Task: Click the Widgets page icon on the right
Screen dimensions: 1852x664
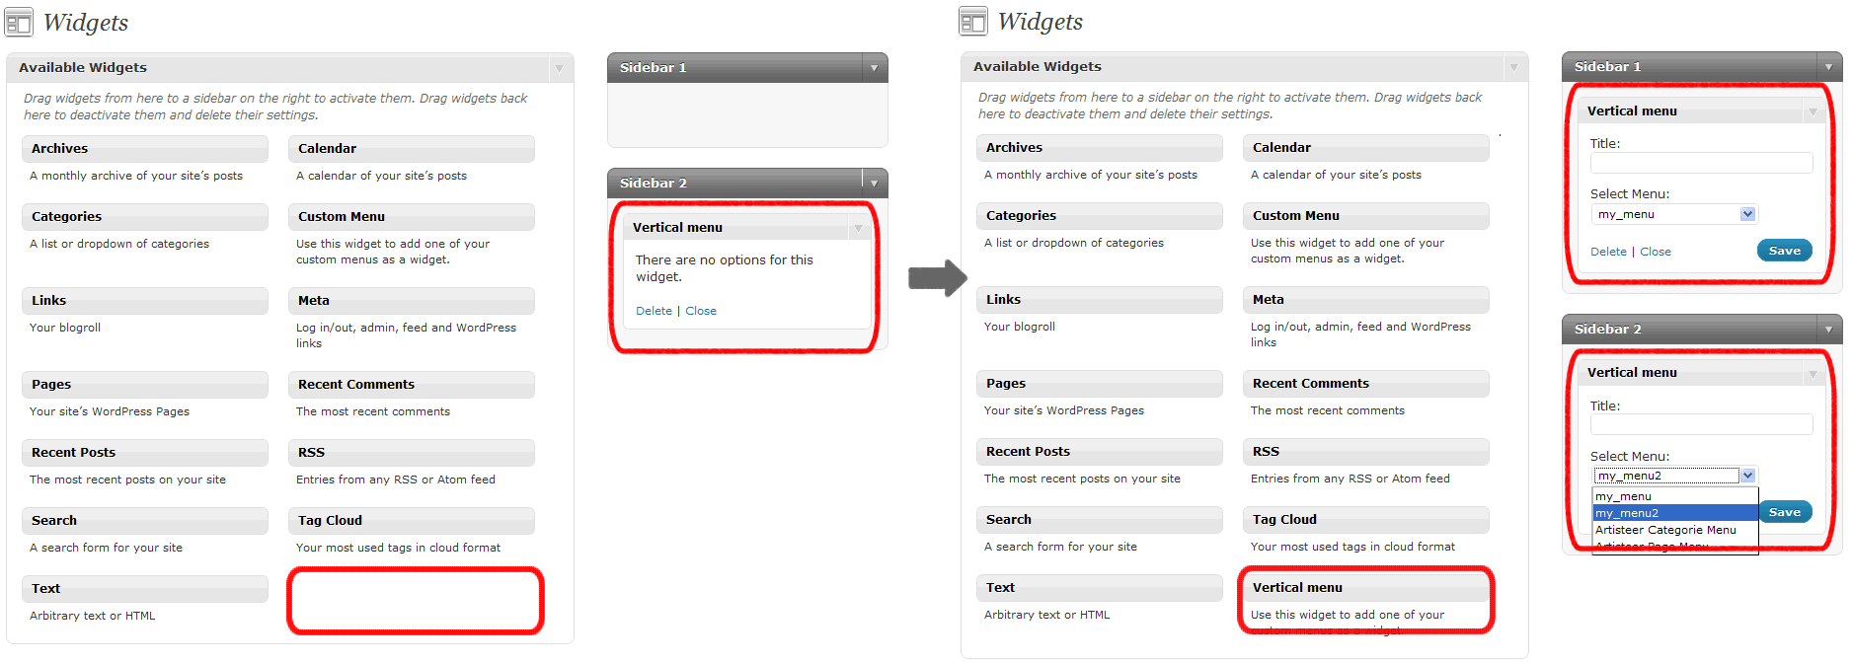Action: click(973, 21)
